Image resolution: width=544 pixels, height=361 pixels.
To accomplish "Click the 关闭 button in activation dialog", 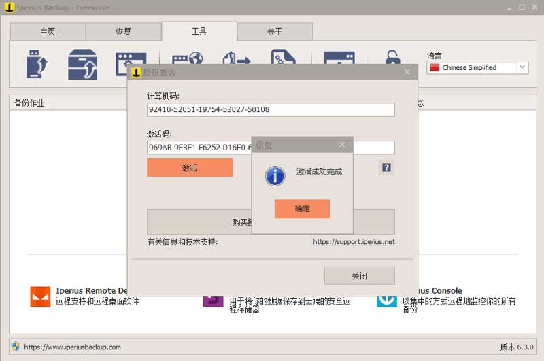I will pyautogui.click(x=360, y=276).
